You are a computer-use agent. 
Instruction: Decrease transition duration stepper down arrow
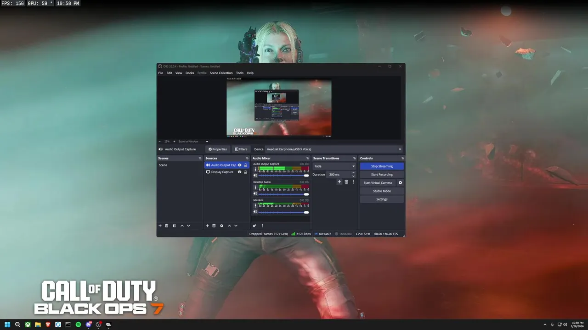tap(353, 176)
